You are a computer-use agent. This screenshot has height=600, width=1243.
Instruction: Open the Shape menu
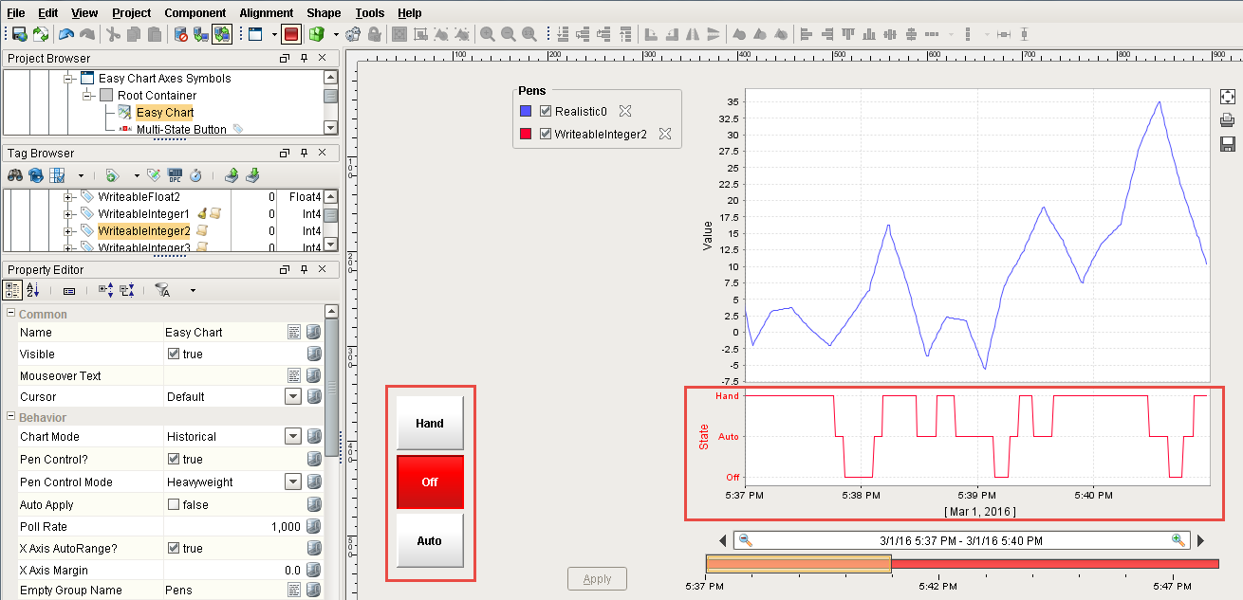[324, 13]
